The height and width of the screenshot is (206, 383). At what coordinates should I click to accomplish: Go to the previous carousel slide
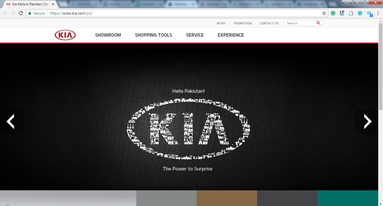tap(10, 121)
